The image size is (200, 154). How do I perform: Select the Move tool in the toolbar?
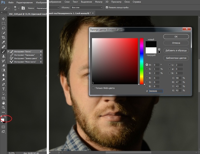(x=4, y=19)
